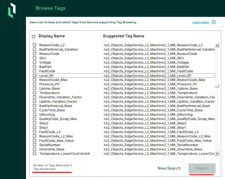225x179 pixels.
Task: Select the Level_SP checkbox
Action: [34, 76]
